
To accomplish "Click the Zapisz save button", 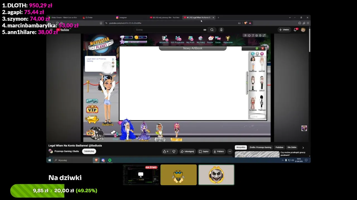I will tap(204, 151).
